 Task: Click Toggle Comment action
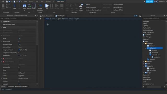[118, 5]
